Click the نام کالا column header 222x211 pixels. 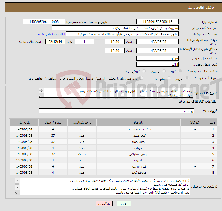click(x=138, y=123)
